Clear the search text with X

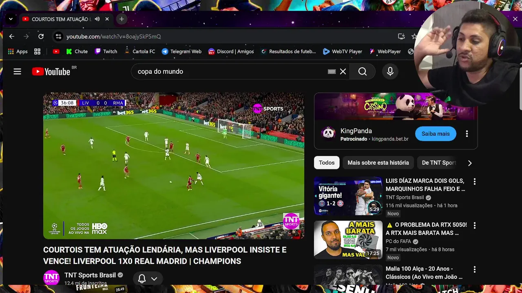343,72
